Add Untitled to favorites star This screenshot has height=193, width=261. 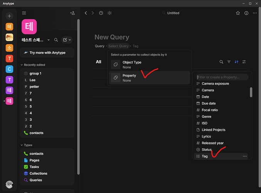(x=238, y=13)
